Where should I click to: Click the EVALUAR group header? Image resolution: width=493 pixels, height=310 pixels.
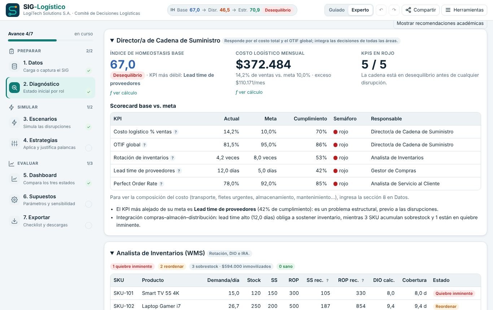click(51, 164)
